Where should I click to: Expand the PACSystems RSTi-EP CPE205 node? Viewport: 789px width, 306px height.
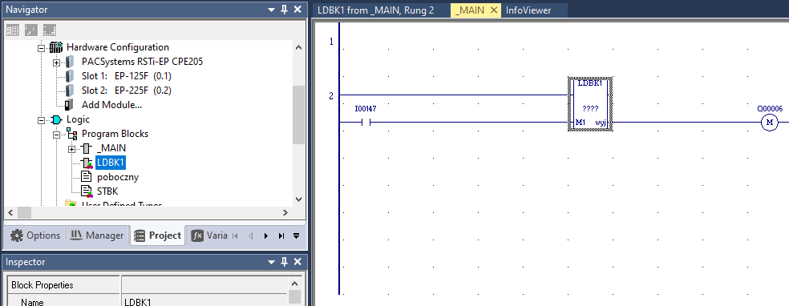click(x=56, y=62)
